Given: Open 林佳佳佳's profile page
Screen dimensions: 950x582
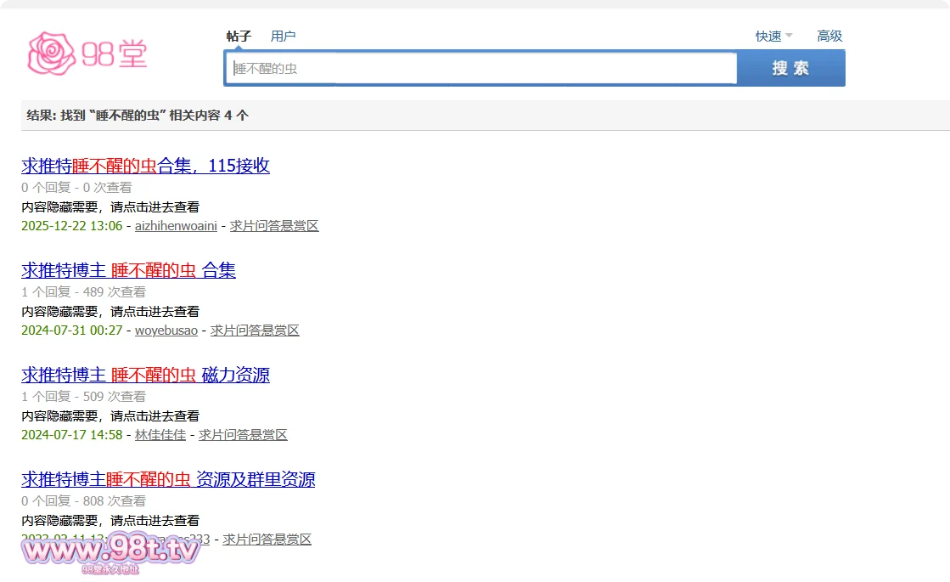Looking at the screenshot, I should click(160, 435).
